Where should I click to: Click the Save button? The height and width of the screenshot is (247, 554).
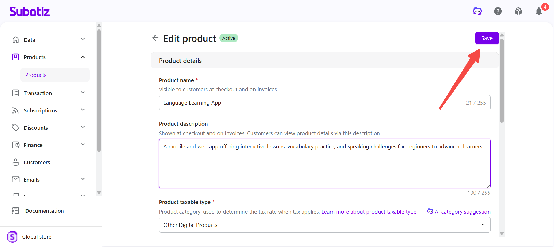487,38
